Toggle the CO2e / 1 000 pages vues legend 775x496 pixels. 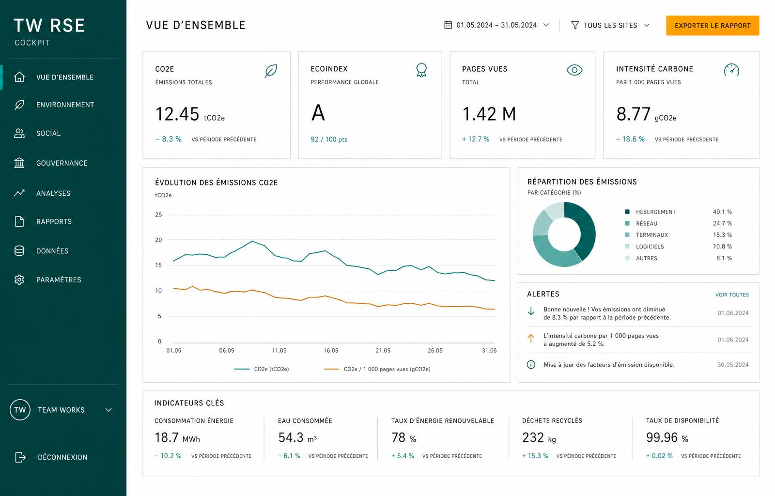377,369
